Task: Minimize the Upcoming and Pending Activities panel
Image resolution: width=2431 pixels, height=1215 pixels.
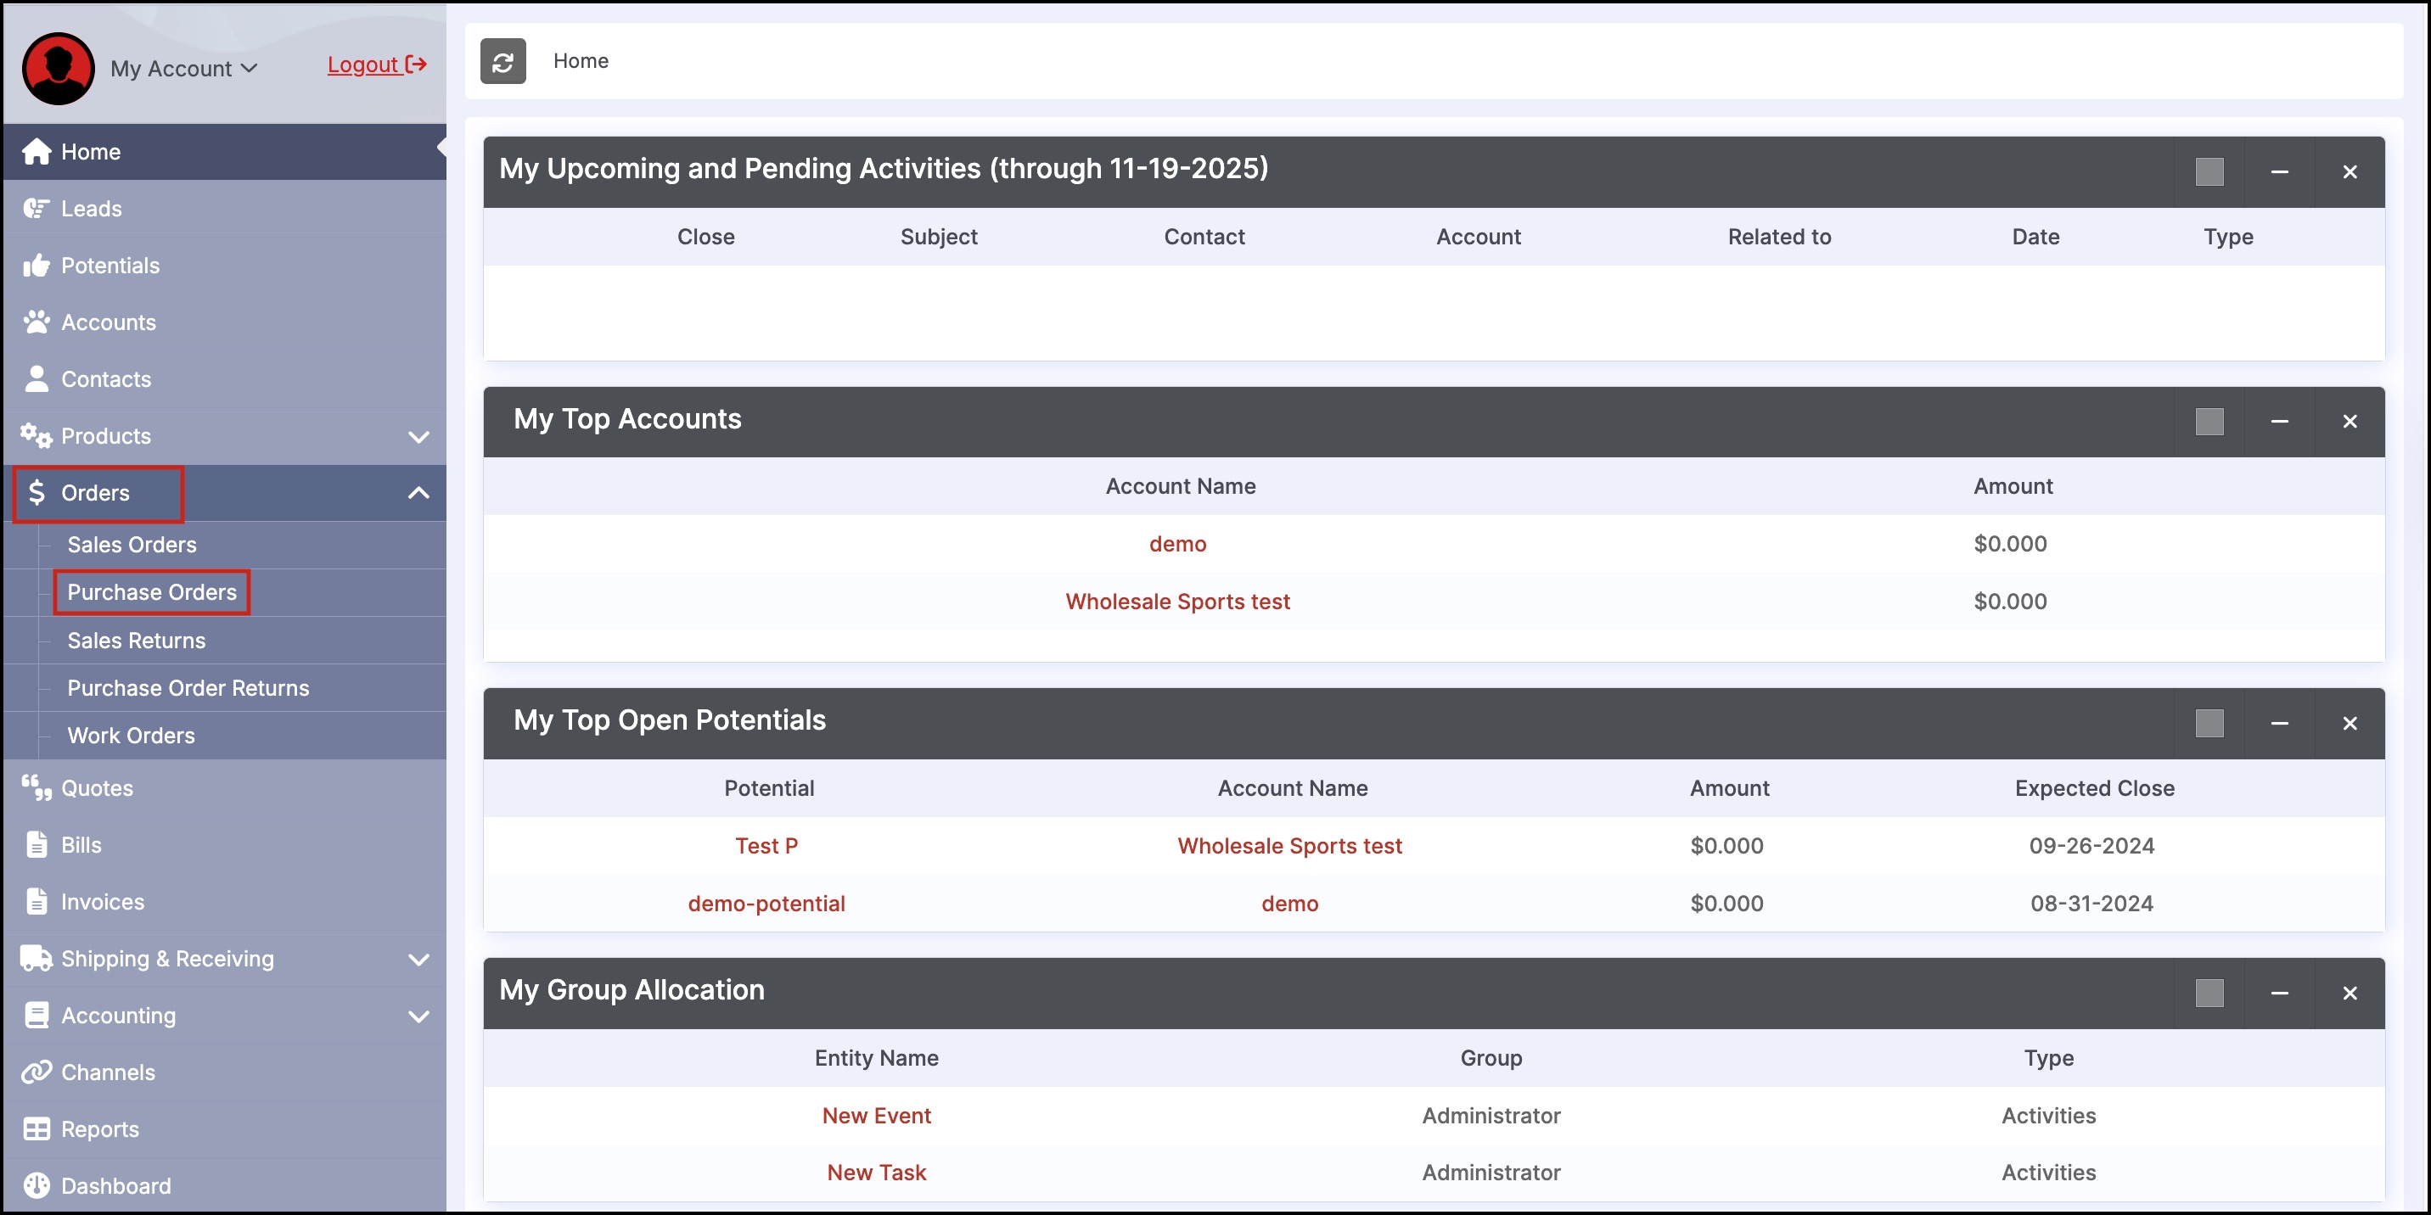Action: pos(2279,171)
